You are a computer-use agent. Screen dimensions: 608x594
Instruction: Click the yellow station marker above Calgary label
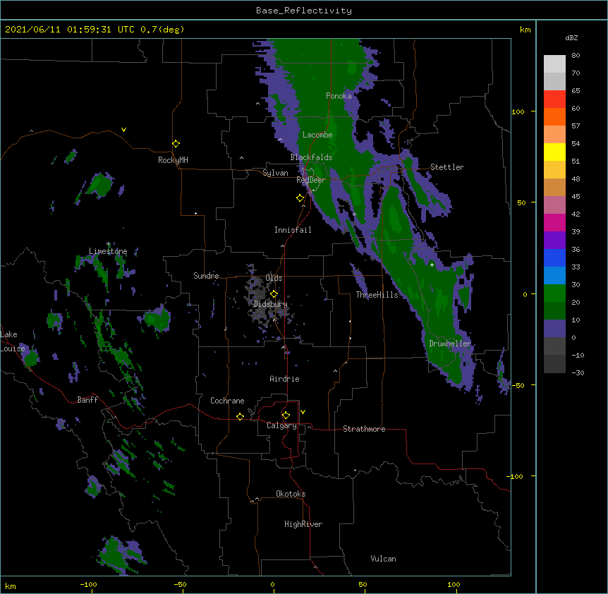pyautogui.click(x=286, y=416)
